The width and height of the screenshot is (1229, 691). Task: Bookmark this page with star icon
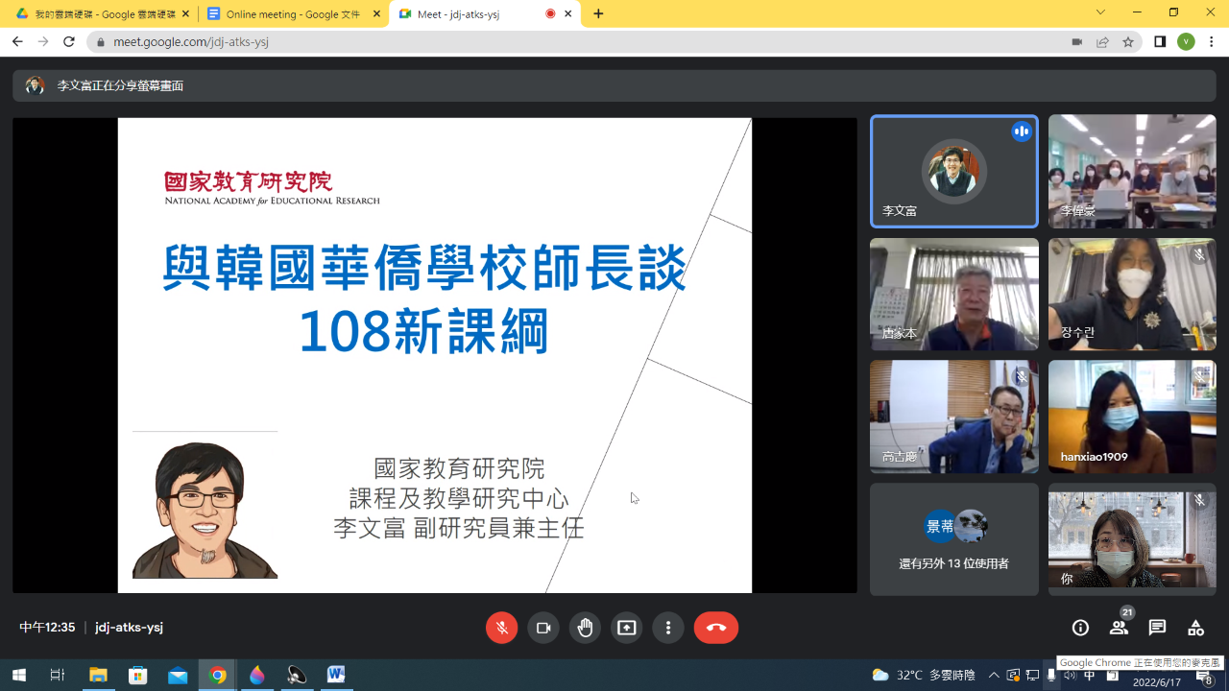coord(1128,42)
